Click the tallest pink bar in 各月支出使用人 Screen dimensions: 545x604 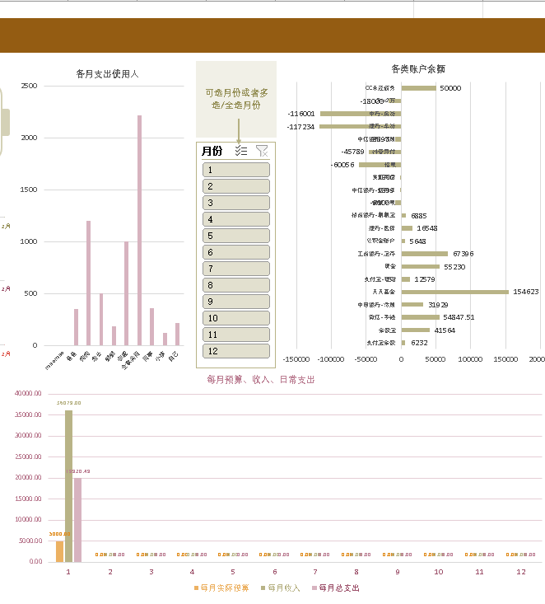click(139, 230)
